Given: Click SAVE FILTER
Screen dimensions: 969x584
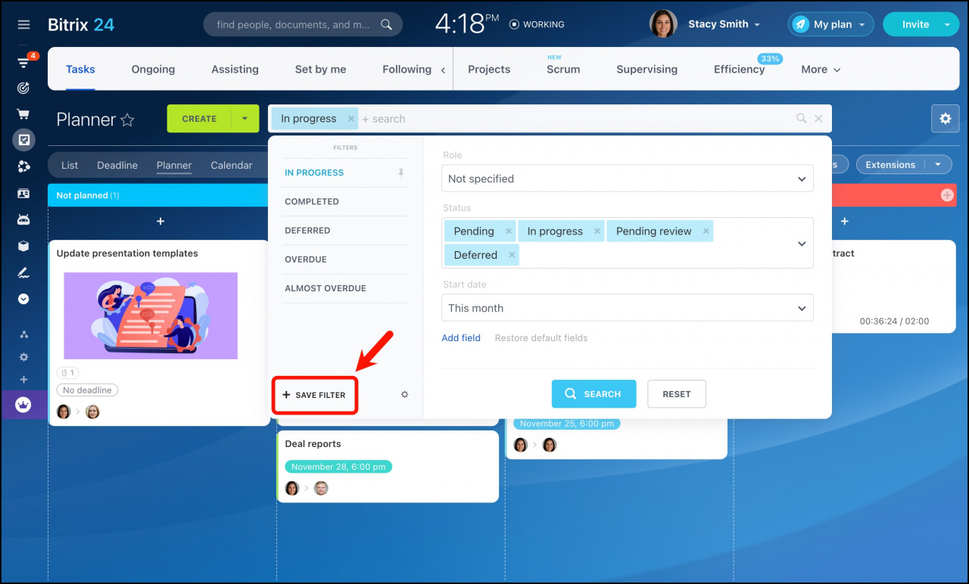Looking at the screenshot, I should click(314, 395).
